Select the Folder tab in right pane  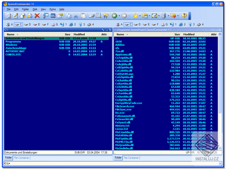118,158
